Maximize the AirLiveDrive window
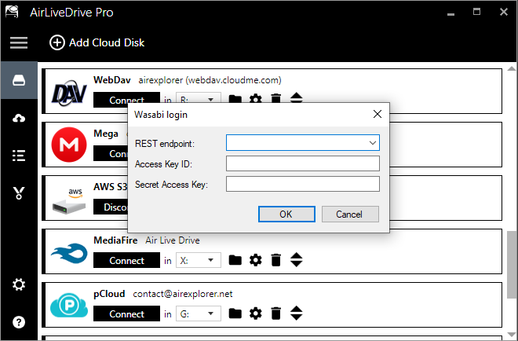 pos(476,12)
